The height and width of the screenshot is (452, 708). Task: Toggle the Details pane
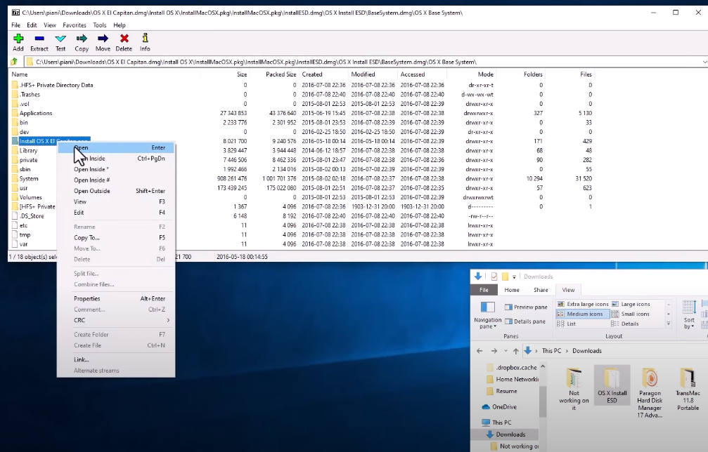525,321
